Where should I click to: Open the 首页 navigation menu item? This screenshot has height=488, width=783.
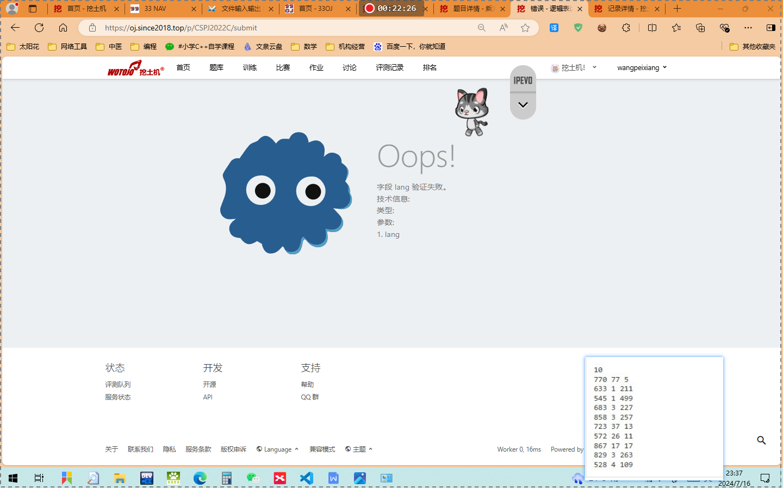[183, 68]
